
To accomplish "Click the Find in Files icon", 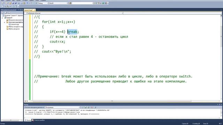I will 70,3.
